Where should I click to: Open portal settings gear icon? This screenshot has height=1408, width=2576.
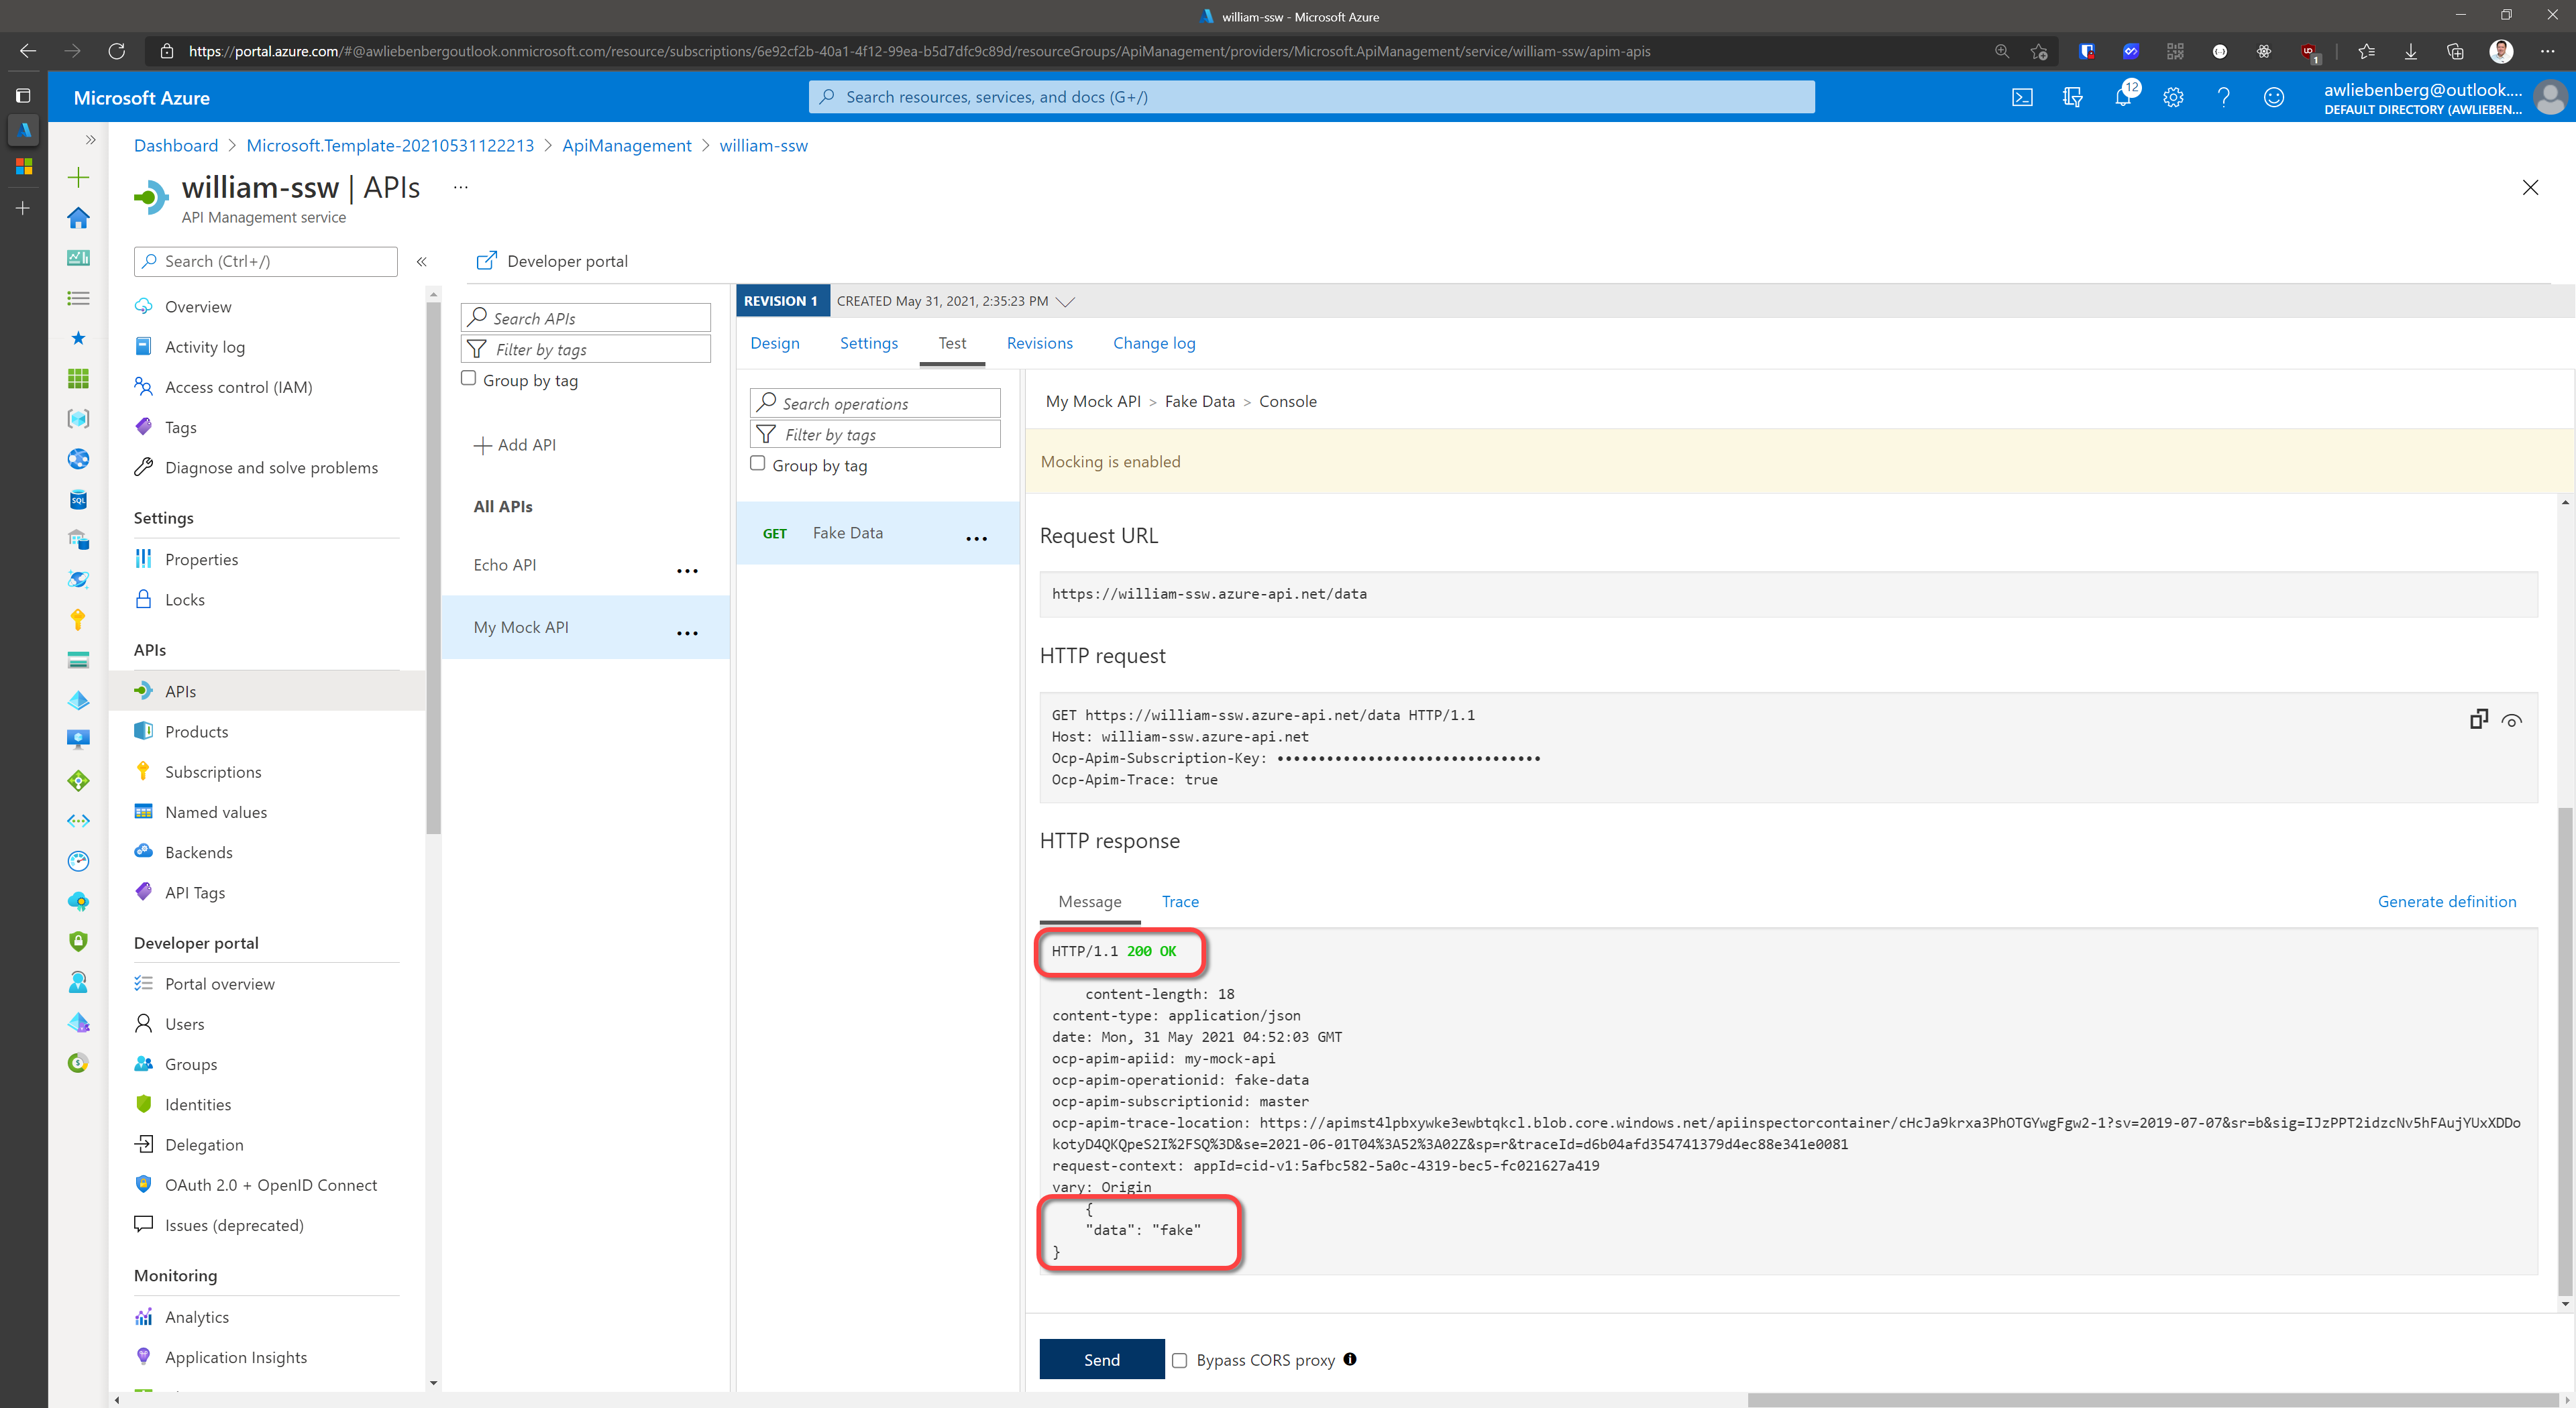point(2173,97)
